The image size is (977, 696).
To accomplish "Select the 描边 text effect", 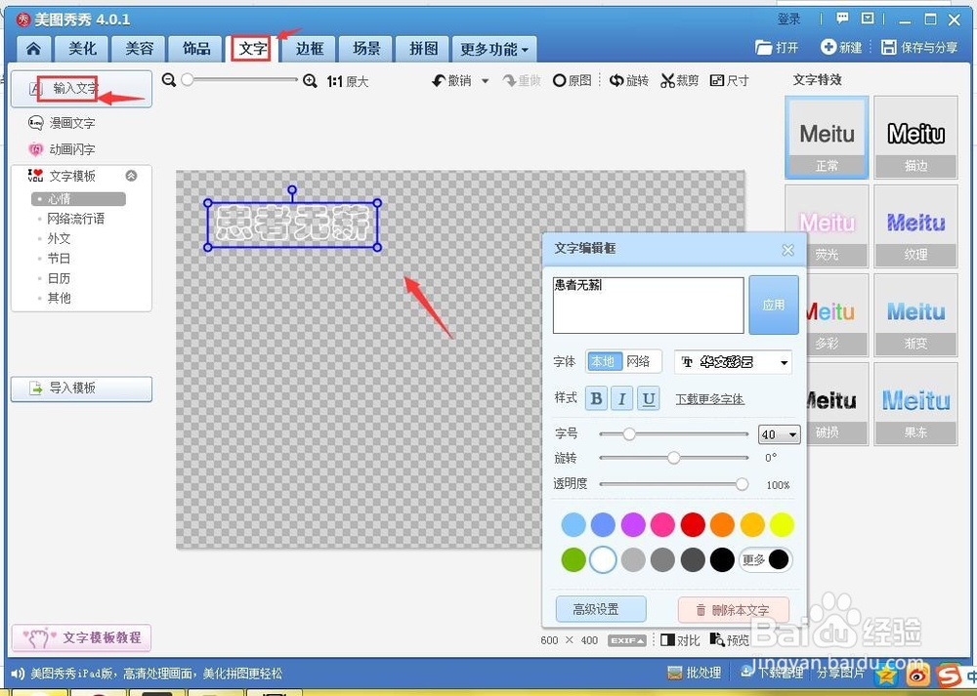I will [x=915, y=138].
